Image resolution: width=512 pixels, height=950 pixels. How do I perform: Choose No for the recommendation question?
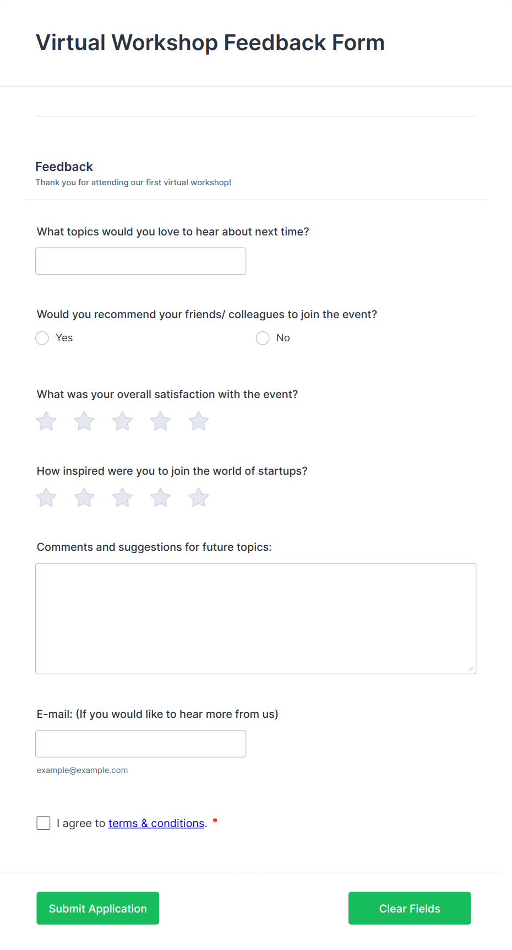click(x=262, y=337)
